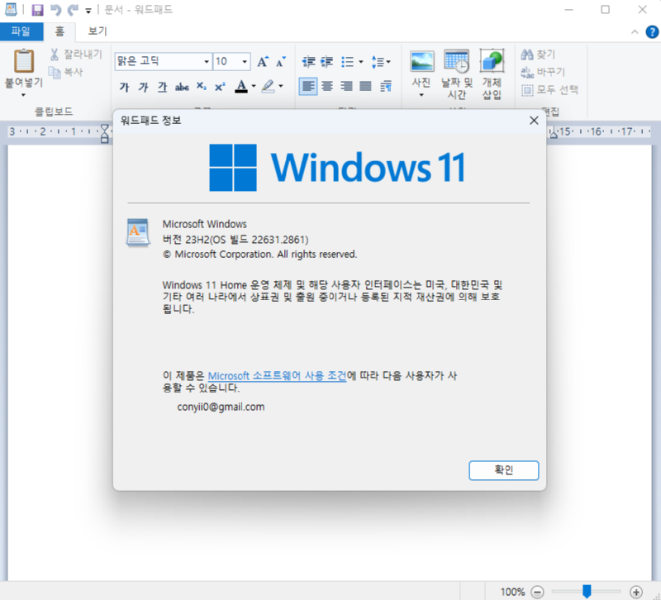Click the 개체 삽입 insert object icon
This screenshot has height=600, width=661.
click(492, 61)
